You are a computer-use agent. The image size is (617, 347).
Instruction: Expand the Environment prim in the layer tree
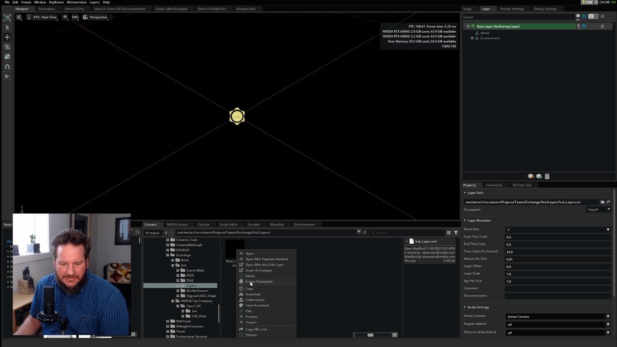(472, 38)
